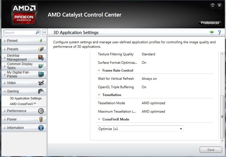Open AMD CrossFireX page in sidebar
226x157 pixels.
[x=23, y=104]
